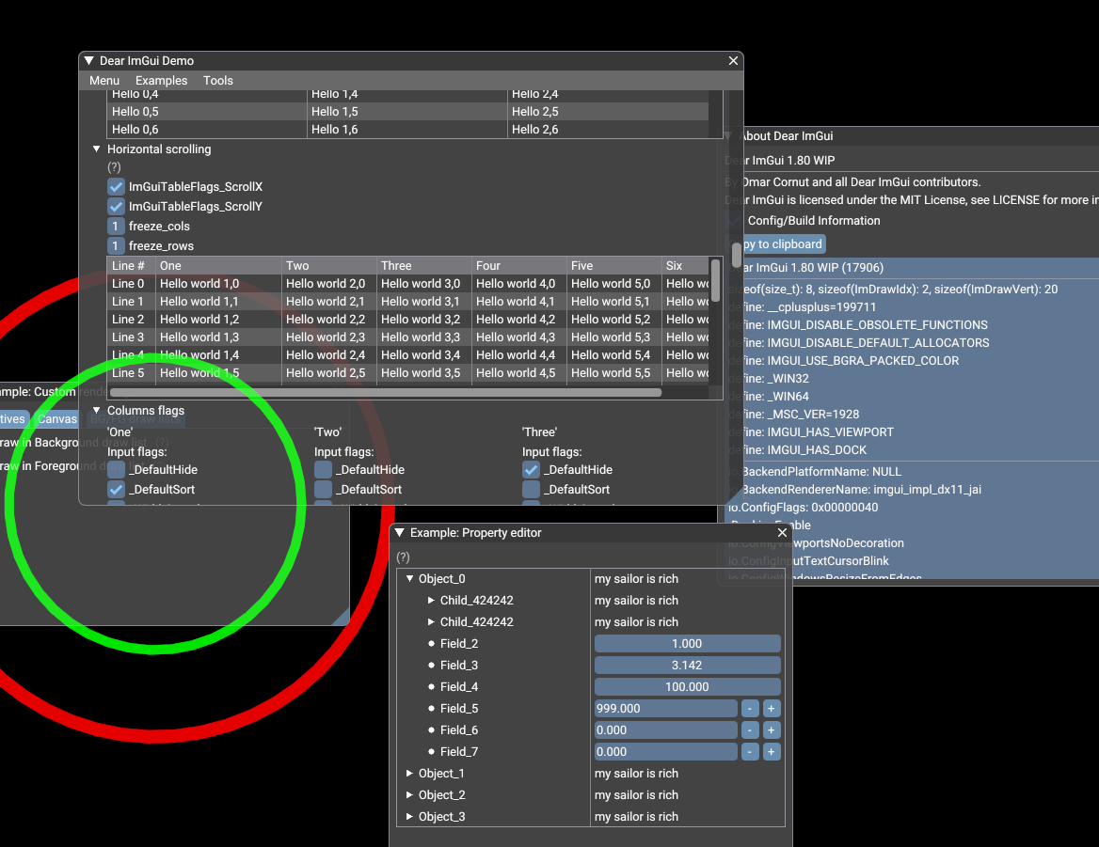This screenshot has height=847, width=1099.
Task: Decrease Field_7 with its minus button
Action: point(750,752)
